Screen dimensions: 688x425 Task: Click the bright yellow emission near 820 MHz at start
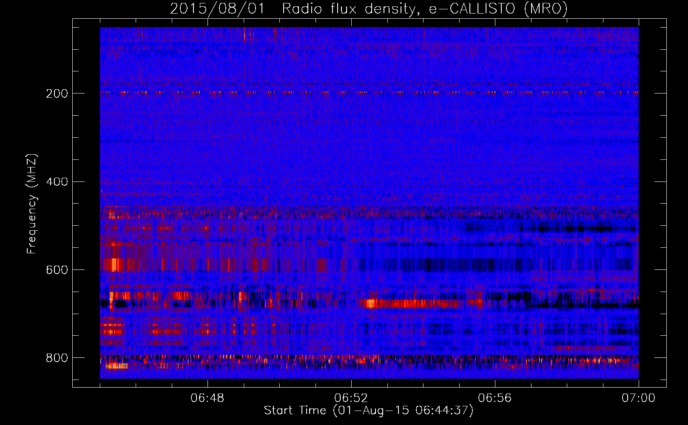click(x=116, y=365)
